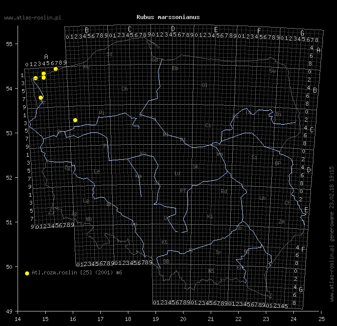
Task: Select grid row letter G on the right edge
Action: [x=301, y=290]
